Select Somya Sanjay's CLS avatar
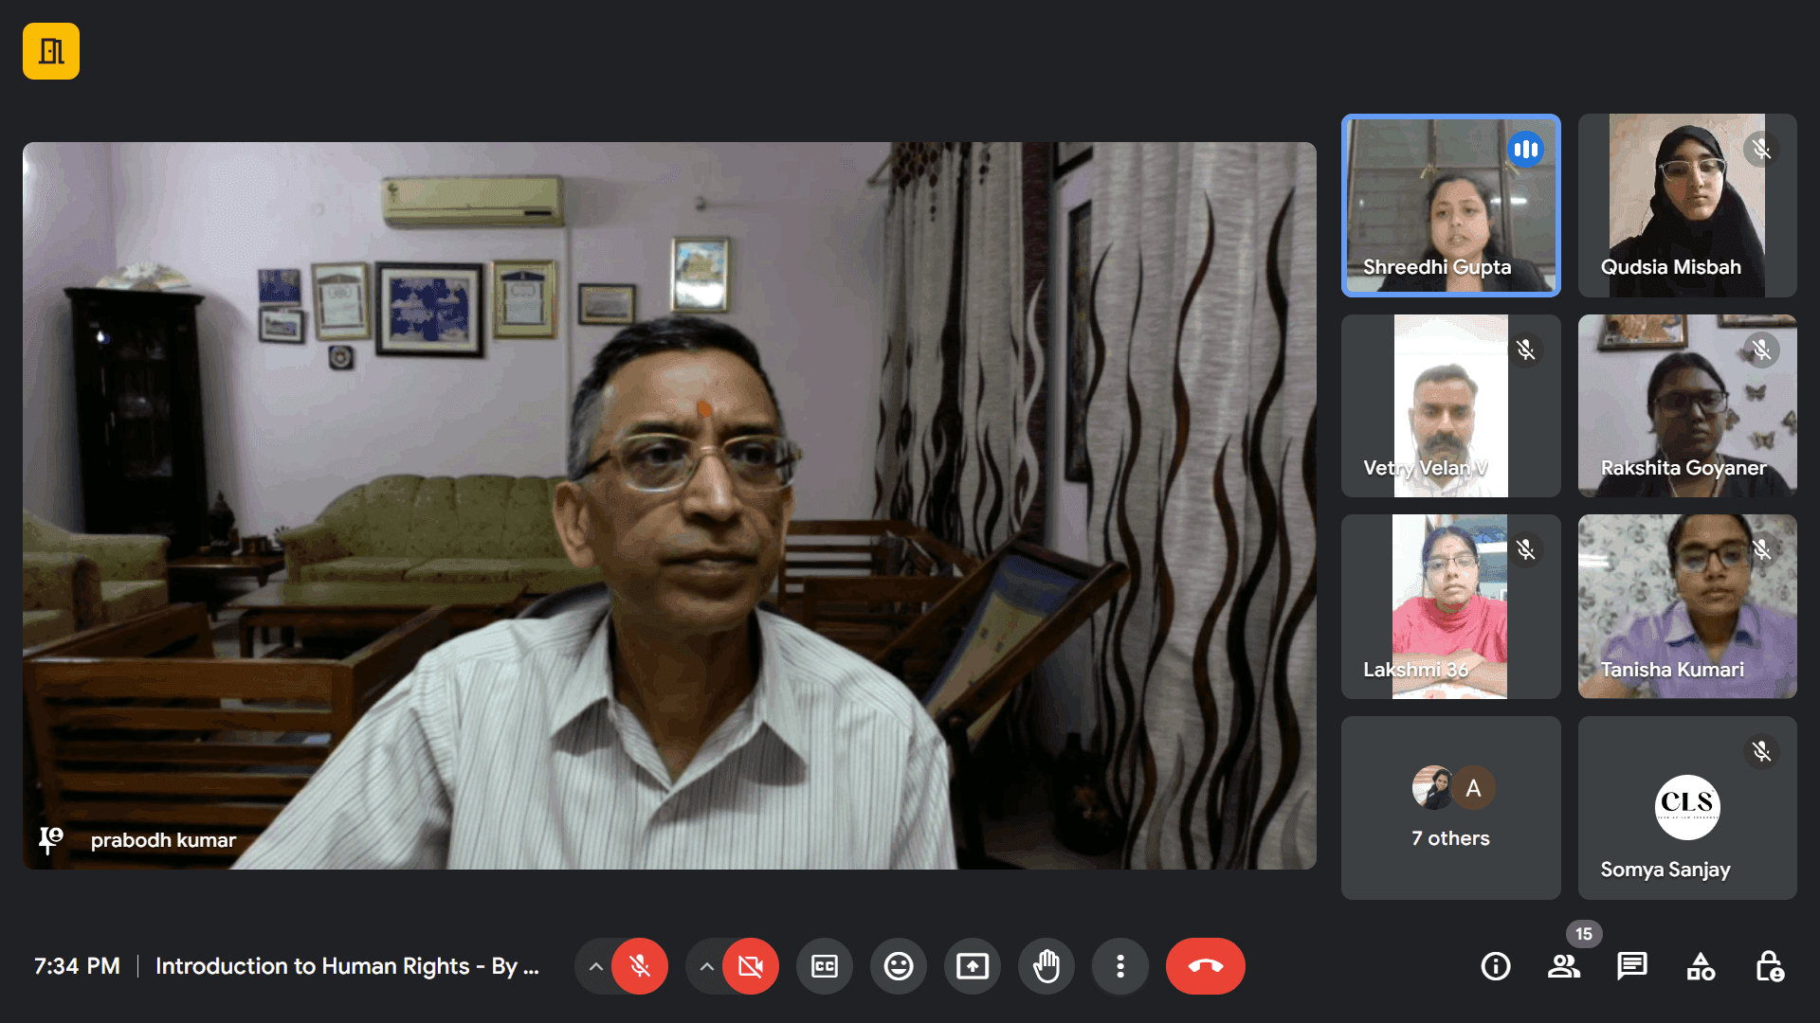Image resolution: width=1820 pixels, height=1023 pixels. pyautogui.click(x=1687, y=807)
